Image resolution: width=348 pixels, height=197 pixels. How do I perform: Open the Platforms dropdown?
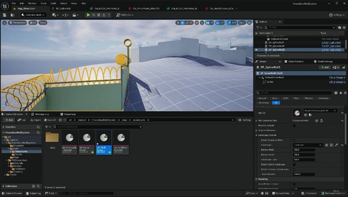click(x=125, y=15)
